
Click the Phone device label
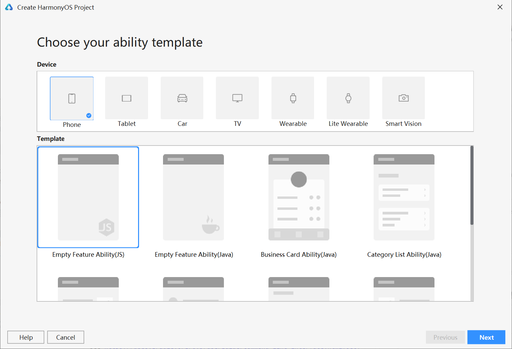click(x=72, y=125)
